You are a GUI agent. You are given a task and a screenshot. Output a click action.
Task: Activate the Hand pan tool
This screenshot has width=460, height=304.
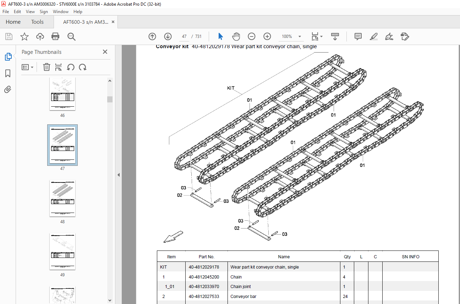coord(236,36)
